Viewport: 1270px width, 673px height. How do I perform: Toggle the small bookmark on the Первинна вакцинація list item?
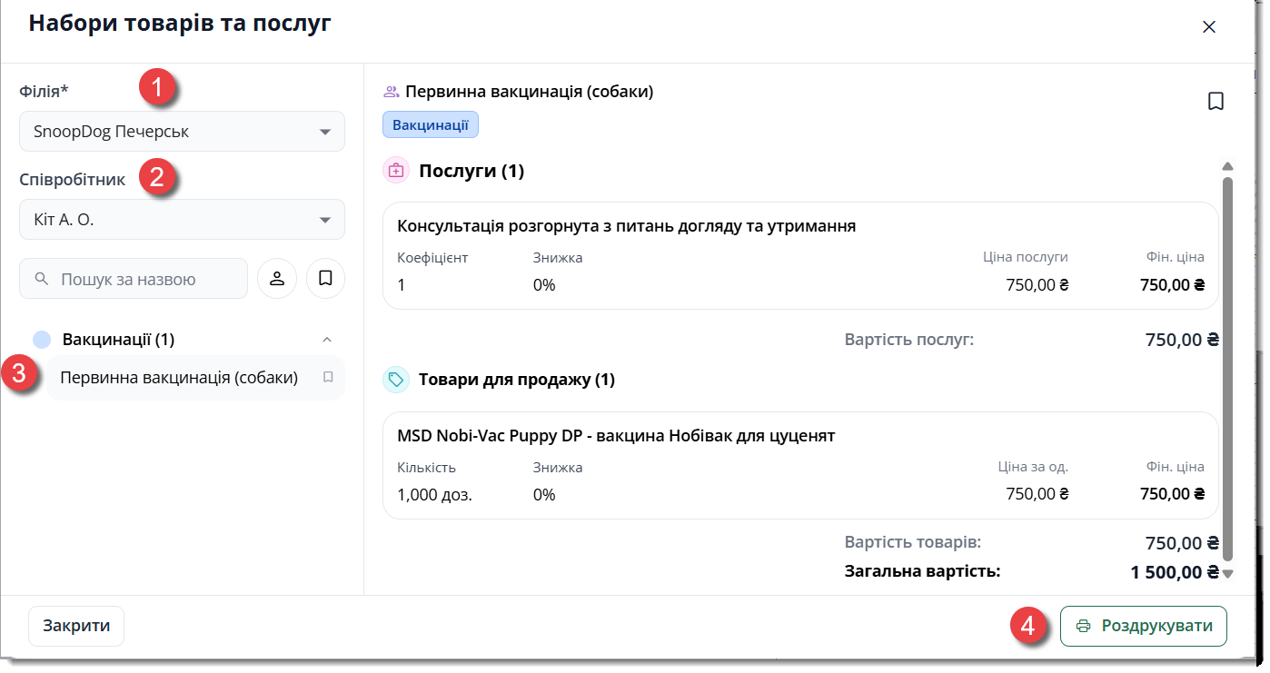click(328, 377)
